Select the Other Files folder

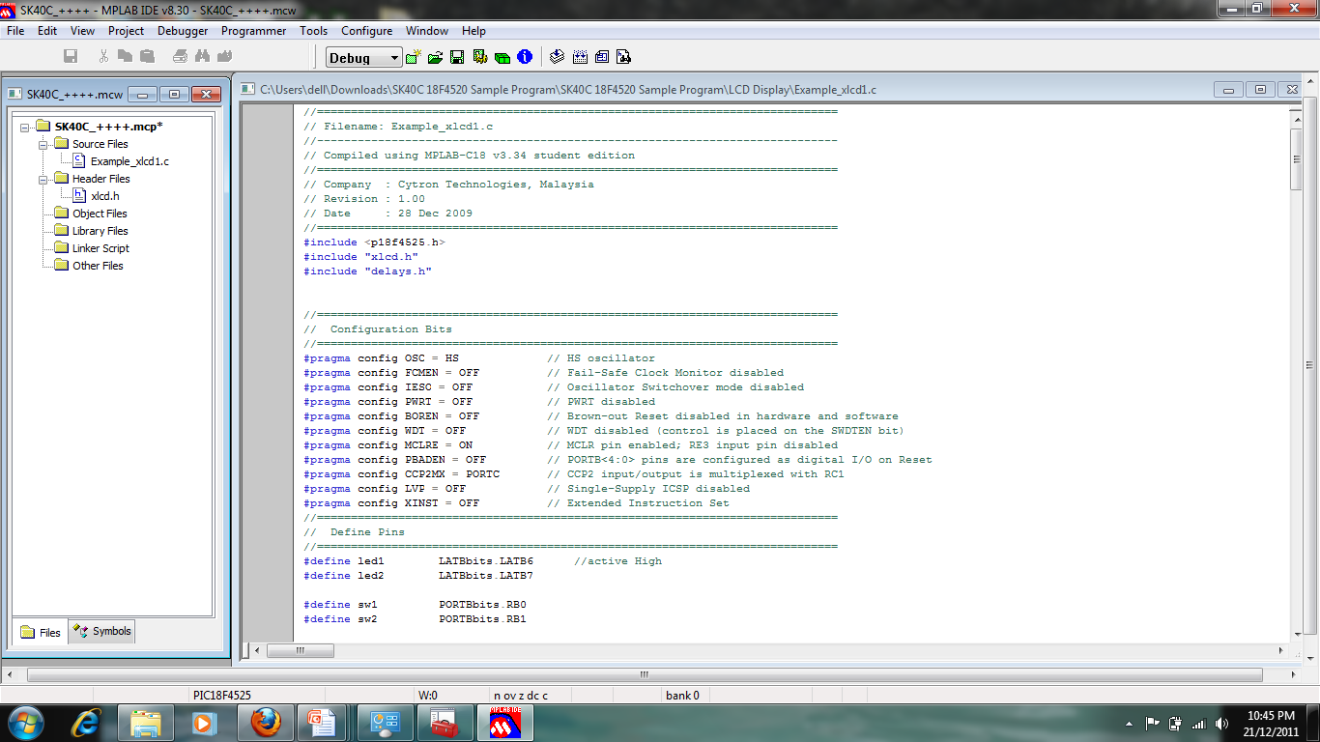point(98,266)
